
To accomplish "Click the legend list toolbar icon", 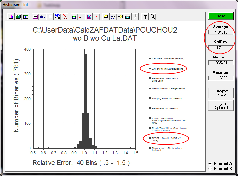I will pyautogui.click(x=113, y=16).
